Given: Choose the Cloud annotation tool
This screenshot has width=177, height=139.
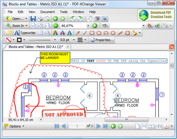Looking at the screenshot, I should [x=127, y=33].
